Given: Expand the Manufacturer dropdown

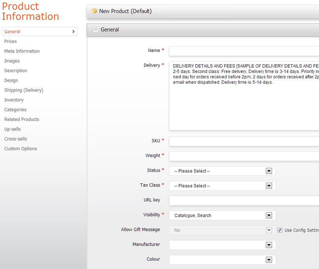Looking at the screenshot, I should (269, 245).
